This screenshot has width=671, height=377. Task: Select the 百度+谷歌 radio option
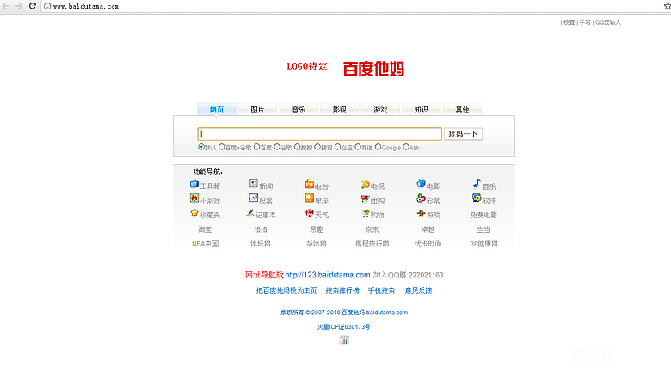[222, 147]
